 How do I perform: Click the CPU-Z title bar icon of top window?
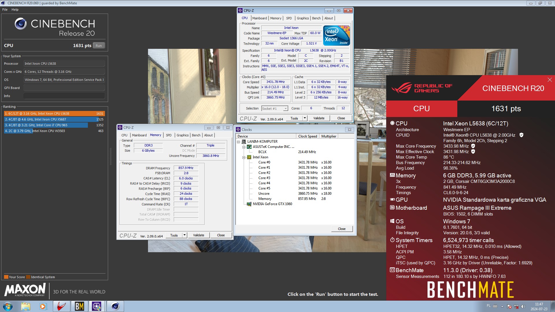coord(240,10)
